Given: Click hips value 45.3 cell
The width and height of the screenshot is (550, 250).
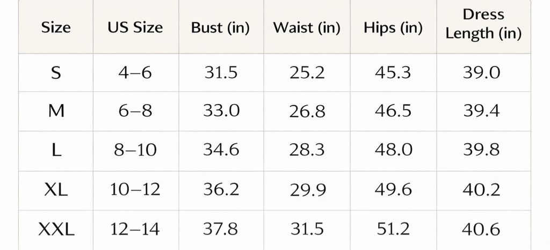Looking at the screenshot, I should tap(393, 73).
